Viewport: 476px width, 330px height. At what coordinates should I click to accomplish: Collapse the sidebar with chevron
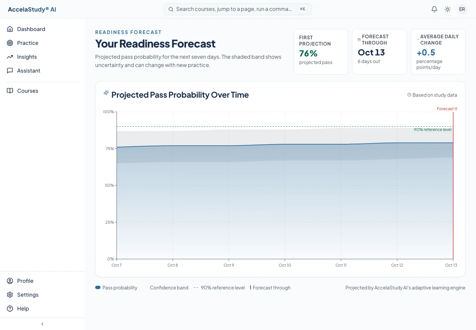tap(42, 324)
